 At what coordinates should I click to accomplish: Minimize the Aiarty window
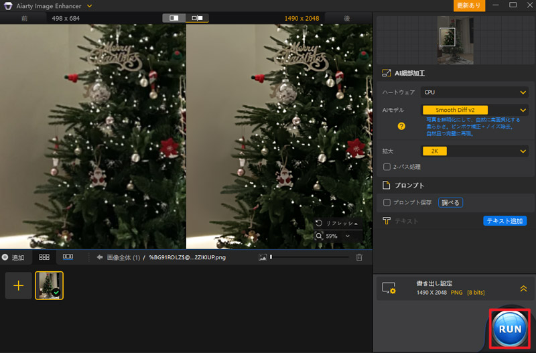click(x=495, y=5)
